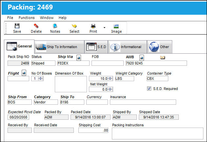Viewport: 207px width, 142px height.
Task: Click the Shipped Date field
Action: (159, 117)
